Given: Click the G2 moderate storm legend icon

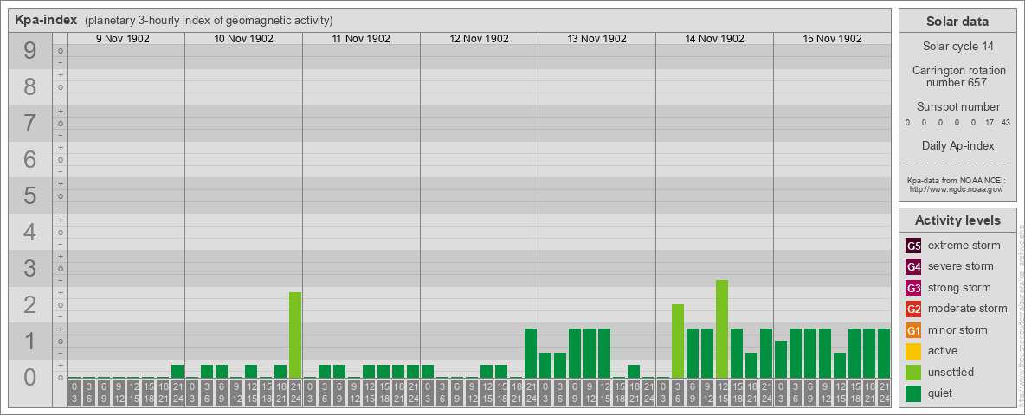Looking at the screenshot, I should tap(914, 309).
